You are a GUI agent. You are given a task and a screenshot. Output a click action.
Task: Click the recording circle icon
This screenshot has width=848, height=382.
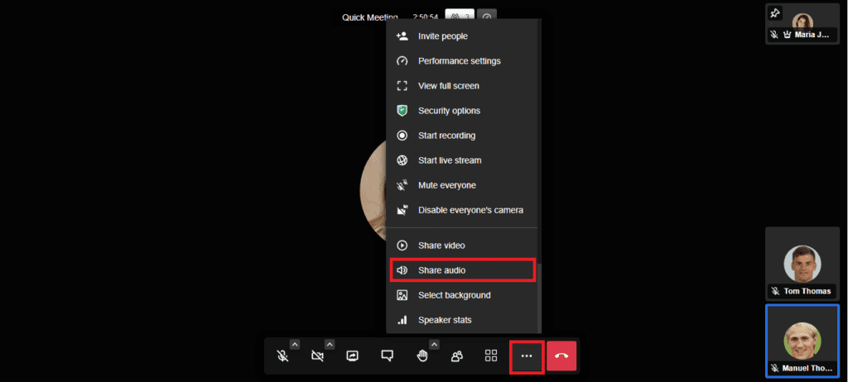point(402,136)
